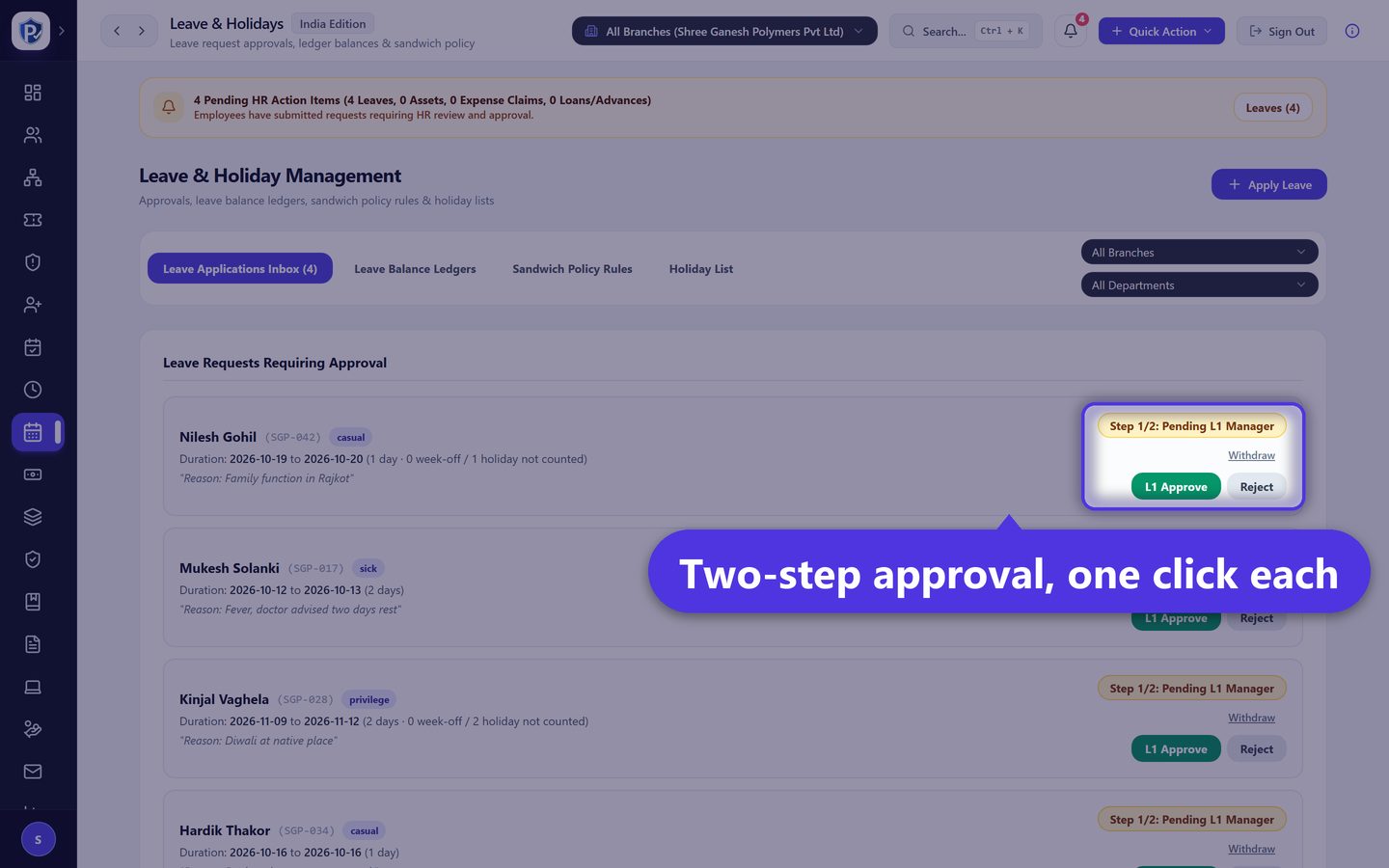Open the employees people icon in sidebar
The height and width of the screenshot is (868, 1389).
(33, 135)
